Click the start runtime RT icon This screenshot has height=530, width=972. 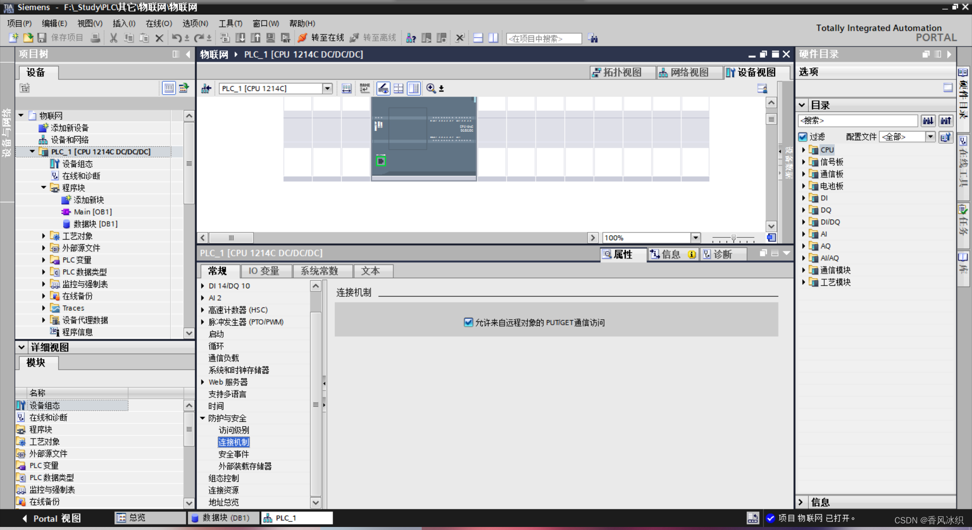(286, 38)
